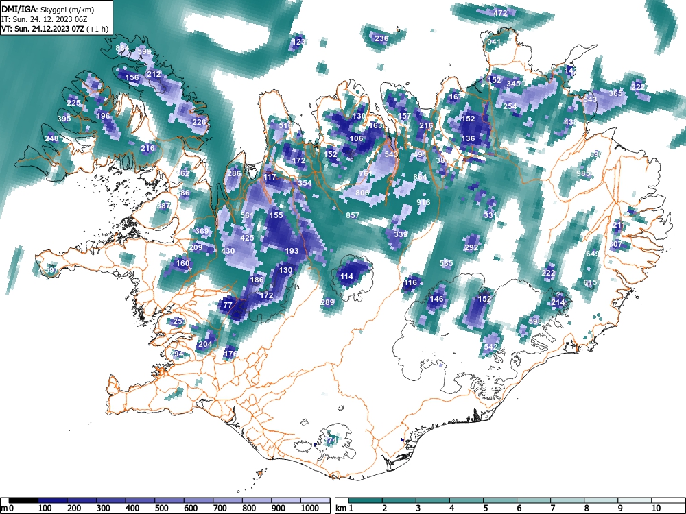Click the visibility value 292
Viewport: 686px width, 514px height.
click(x=471, y=247)
